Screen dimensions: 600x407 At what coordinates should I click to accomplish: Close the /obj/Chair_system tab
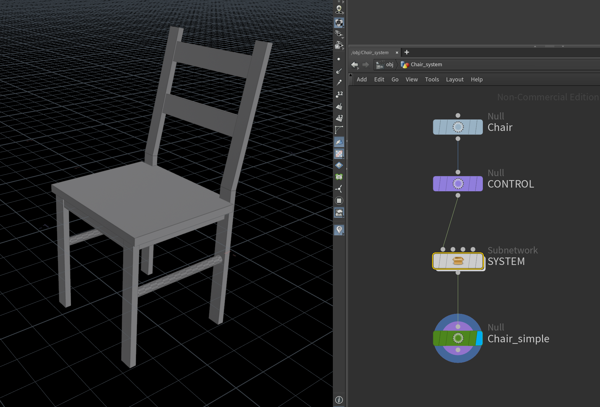(x=397, y=53)
